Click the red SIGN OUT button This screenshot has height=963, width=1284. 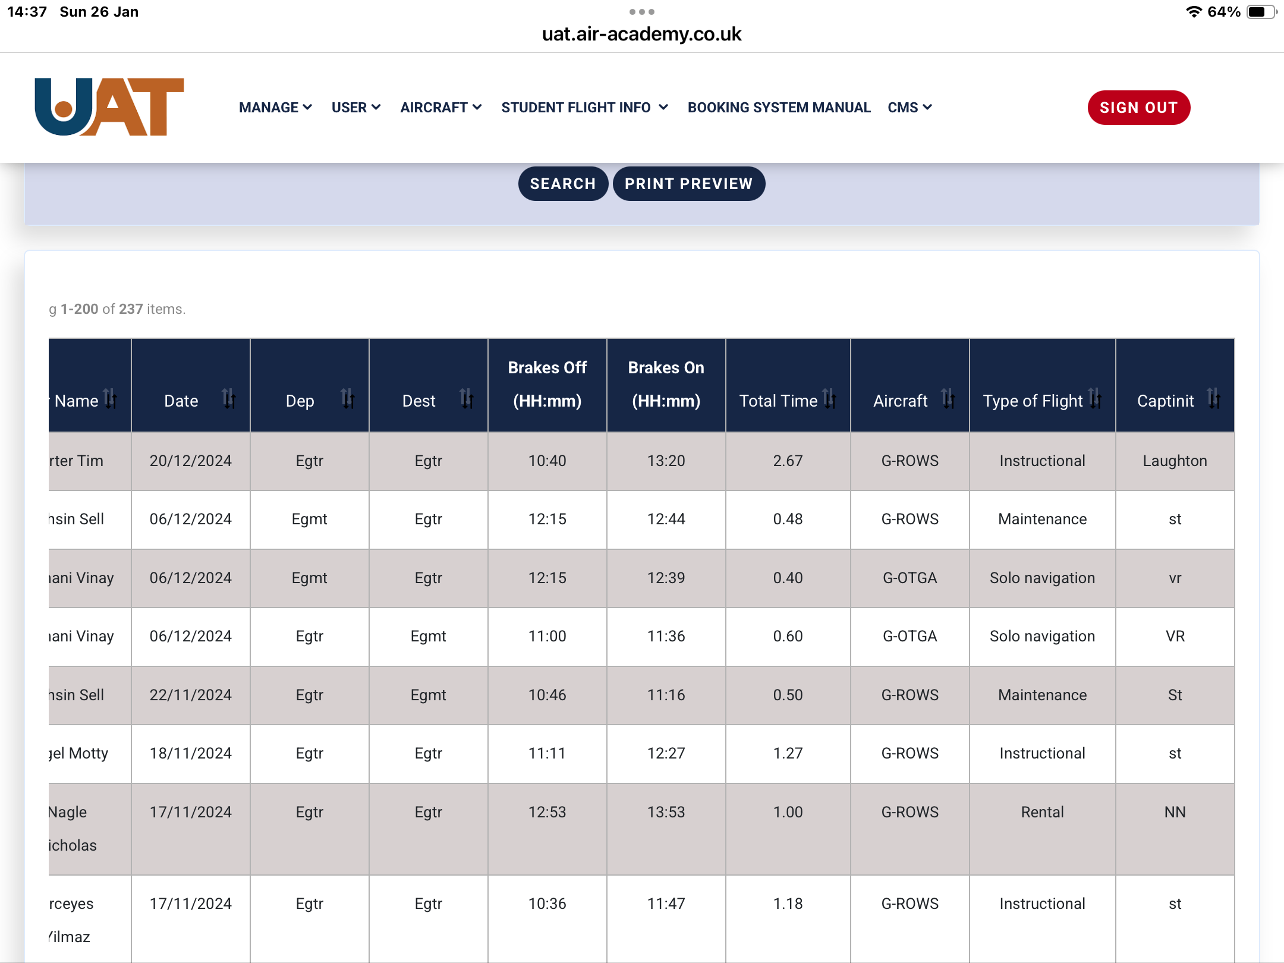coord(1138,108)
